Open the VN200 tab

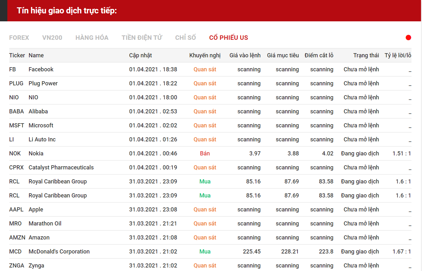[52, 38]
